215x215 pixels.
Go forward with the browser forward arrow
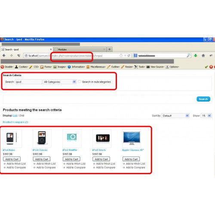click(x=12, y=55)
